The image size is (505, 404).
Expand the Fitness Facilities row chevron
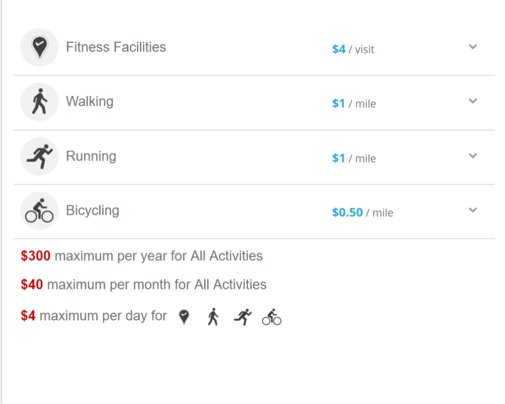point(473,47)
